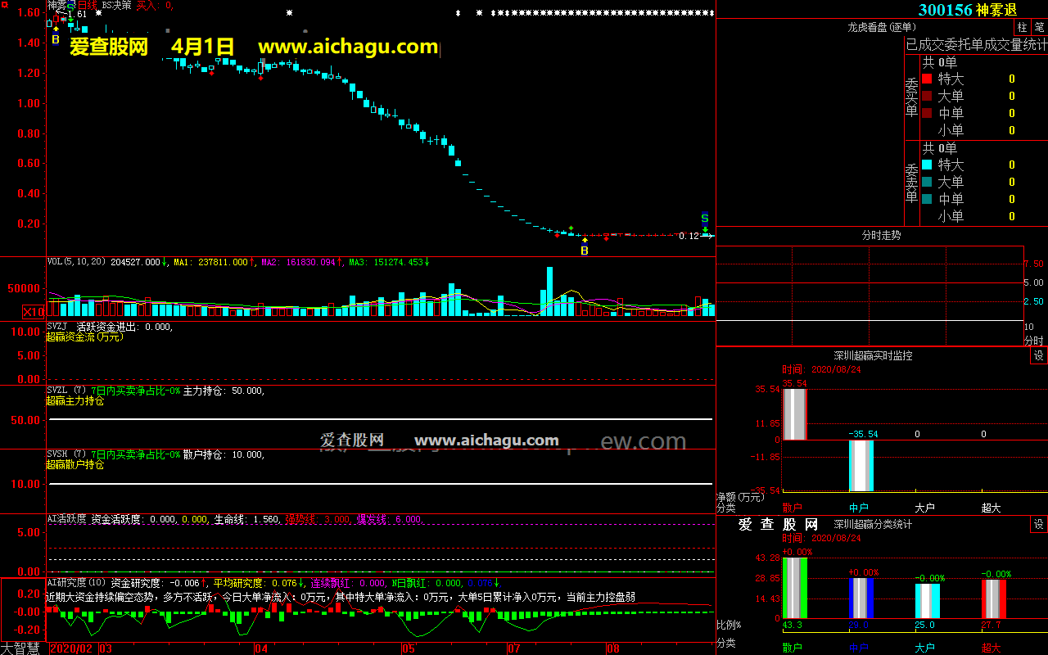Click the -35.54 value above the 中户 bar
1048x655 pixels.
(861, 434)
